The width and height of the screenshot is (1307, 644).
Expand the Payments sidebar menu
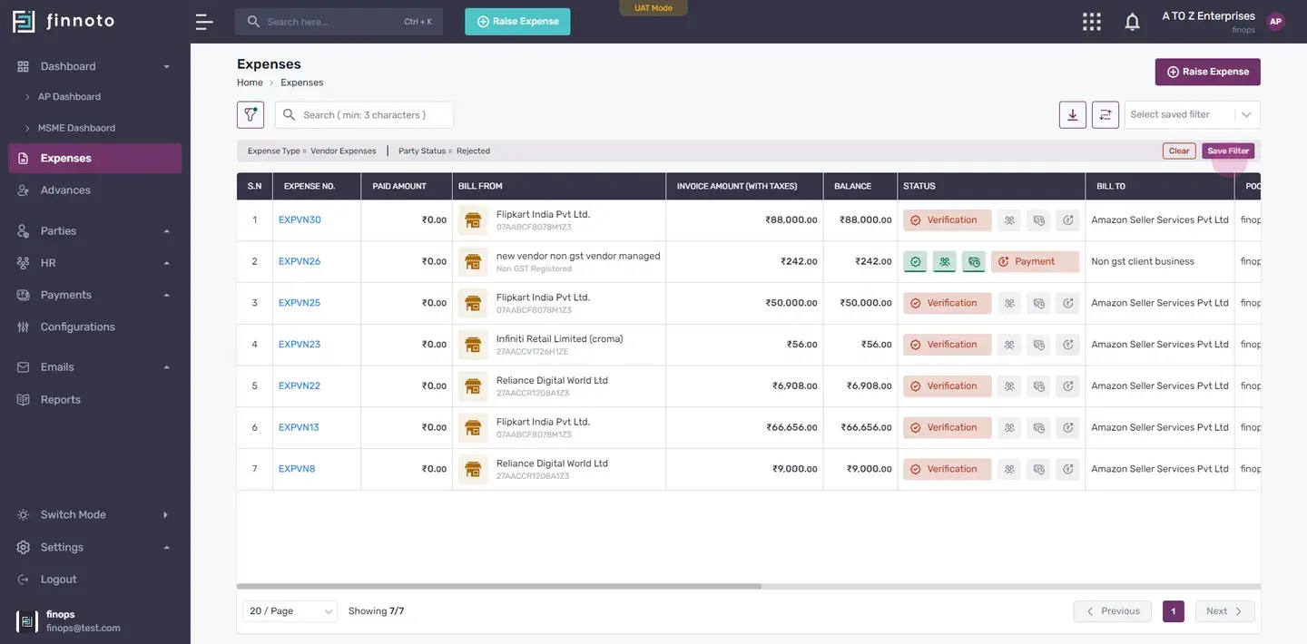click(x=95, y=295)
